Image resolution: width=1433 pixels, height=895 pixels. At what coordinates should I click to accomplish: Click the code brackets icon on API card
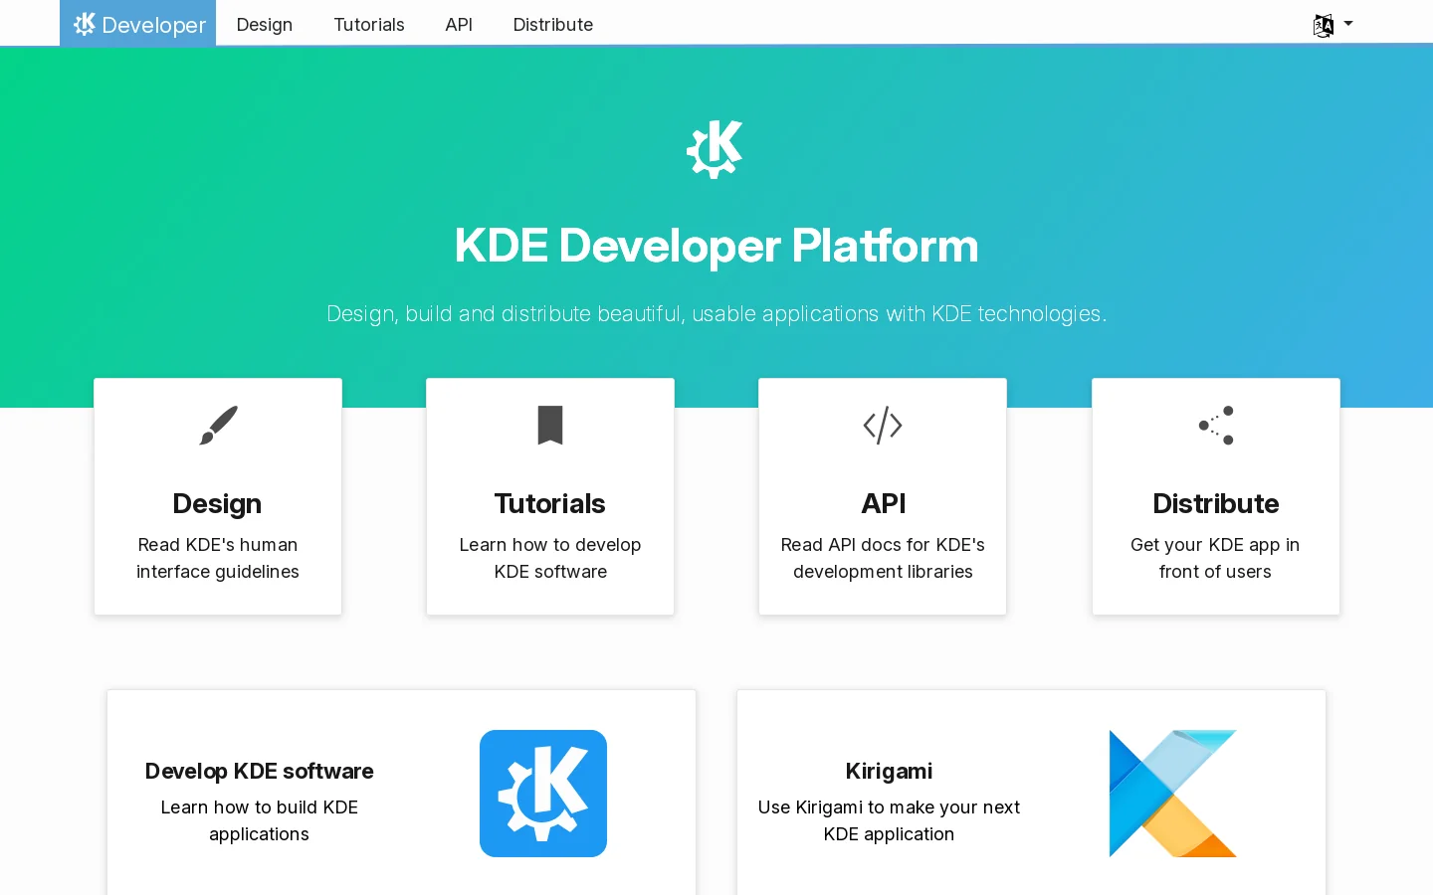point(883,426)
